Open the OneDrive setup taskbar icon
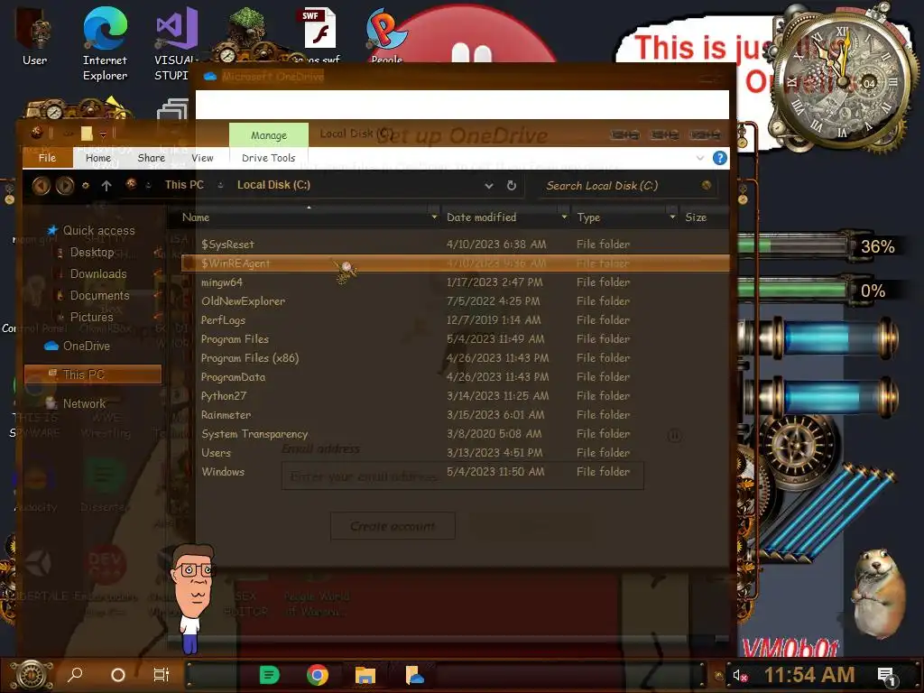This screenshot has width=924, height=693. coord(414,675)
